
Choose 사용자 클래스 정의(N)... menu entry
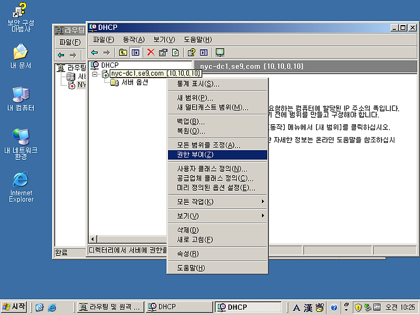[x=218, y=169]
